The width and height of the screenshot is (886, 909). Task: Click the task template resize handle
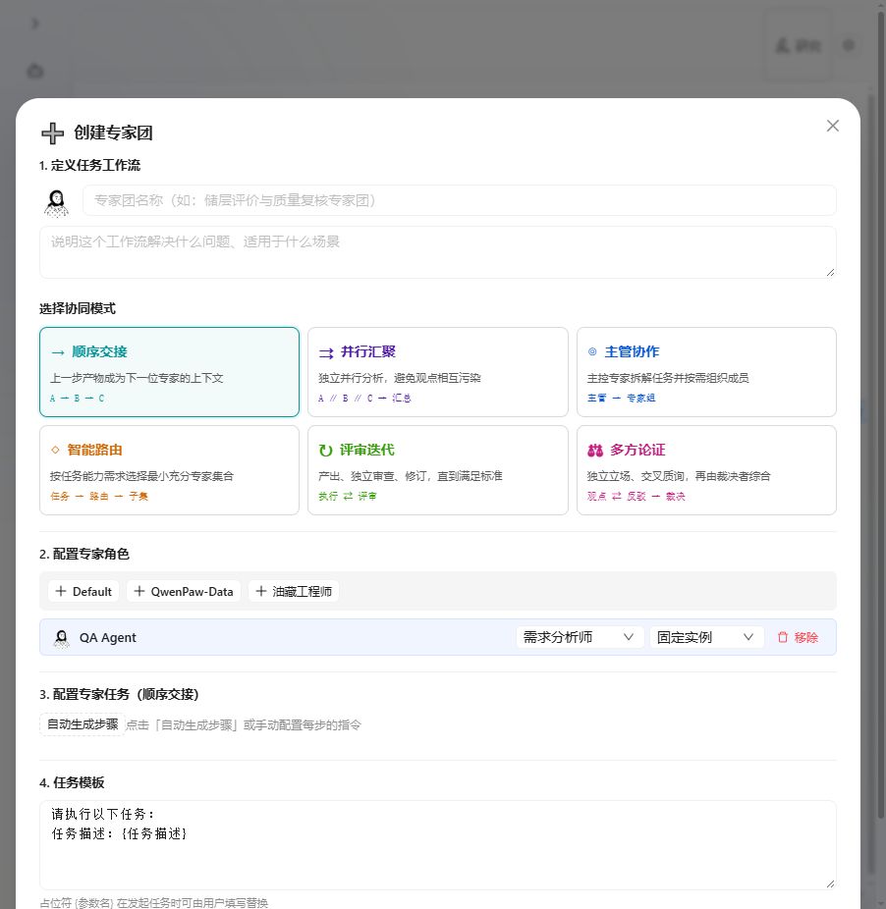(x=830, y=884)
